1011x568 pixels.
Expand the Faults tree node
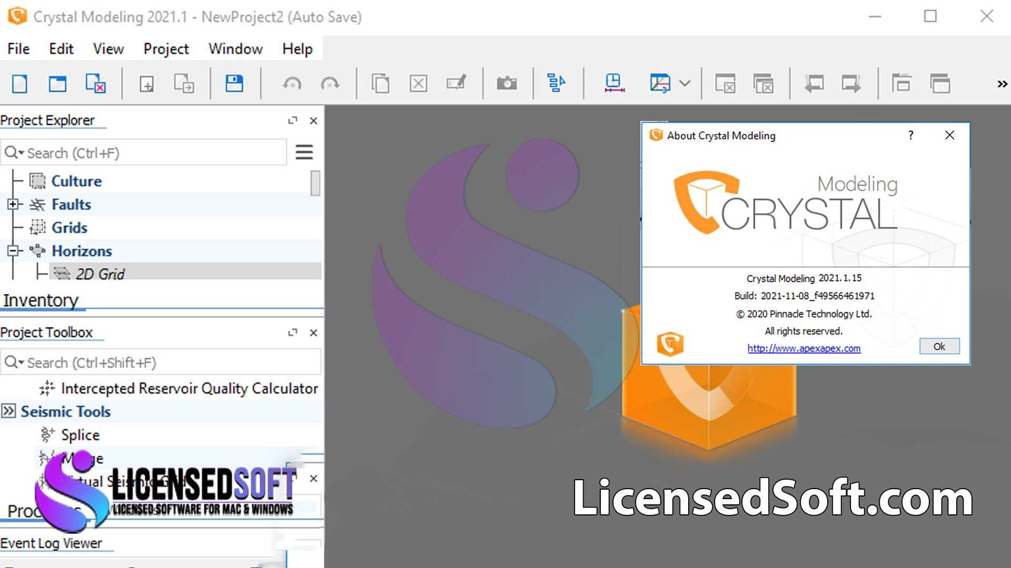(x=13, y=204)
